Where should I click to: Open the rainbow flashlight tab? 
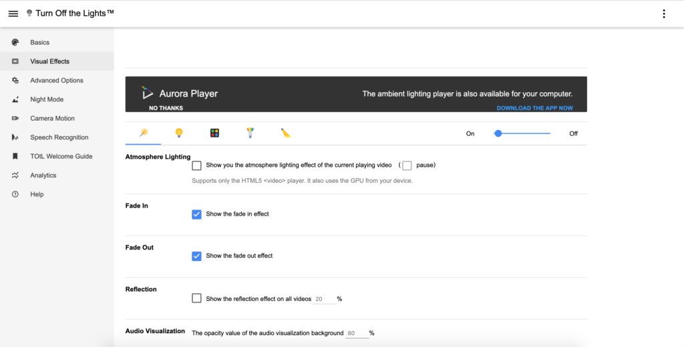[250, 133]
